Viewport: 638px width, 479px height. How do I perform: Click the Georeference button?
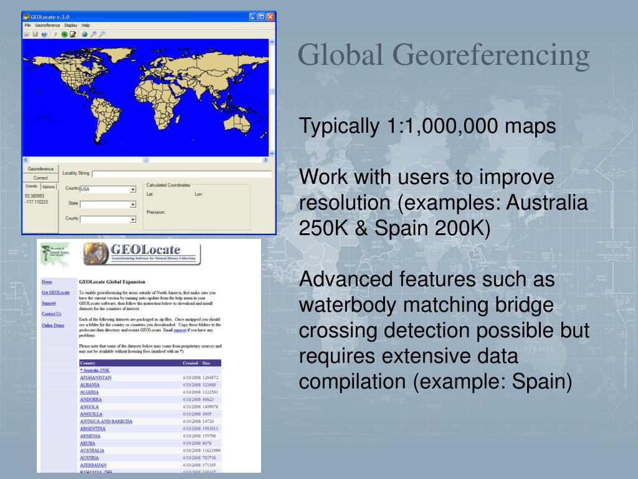click(x=40, y=168)
